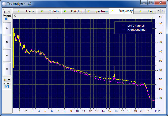Click the track number 01 display

pyautogui.click(x=7, y=19)
